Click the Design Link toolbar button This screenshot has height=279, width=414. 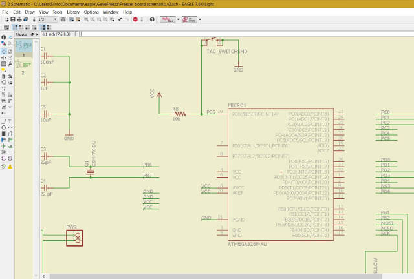pyautogui.click(x=167, y=19)
